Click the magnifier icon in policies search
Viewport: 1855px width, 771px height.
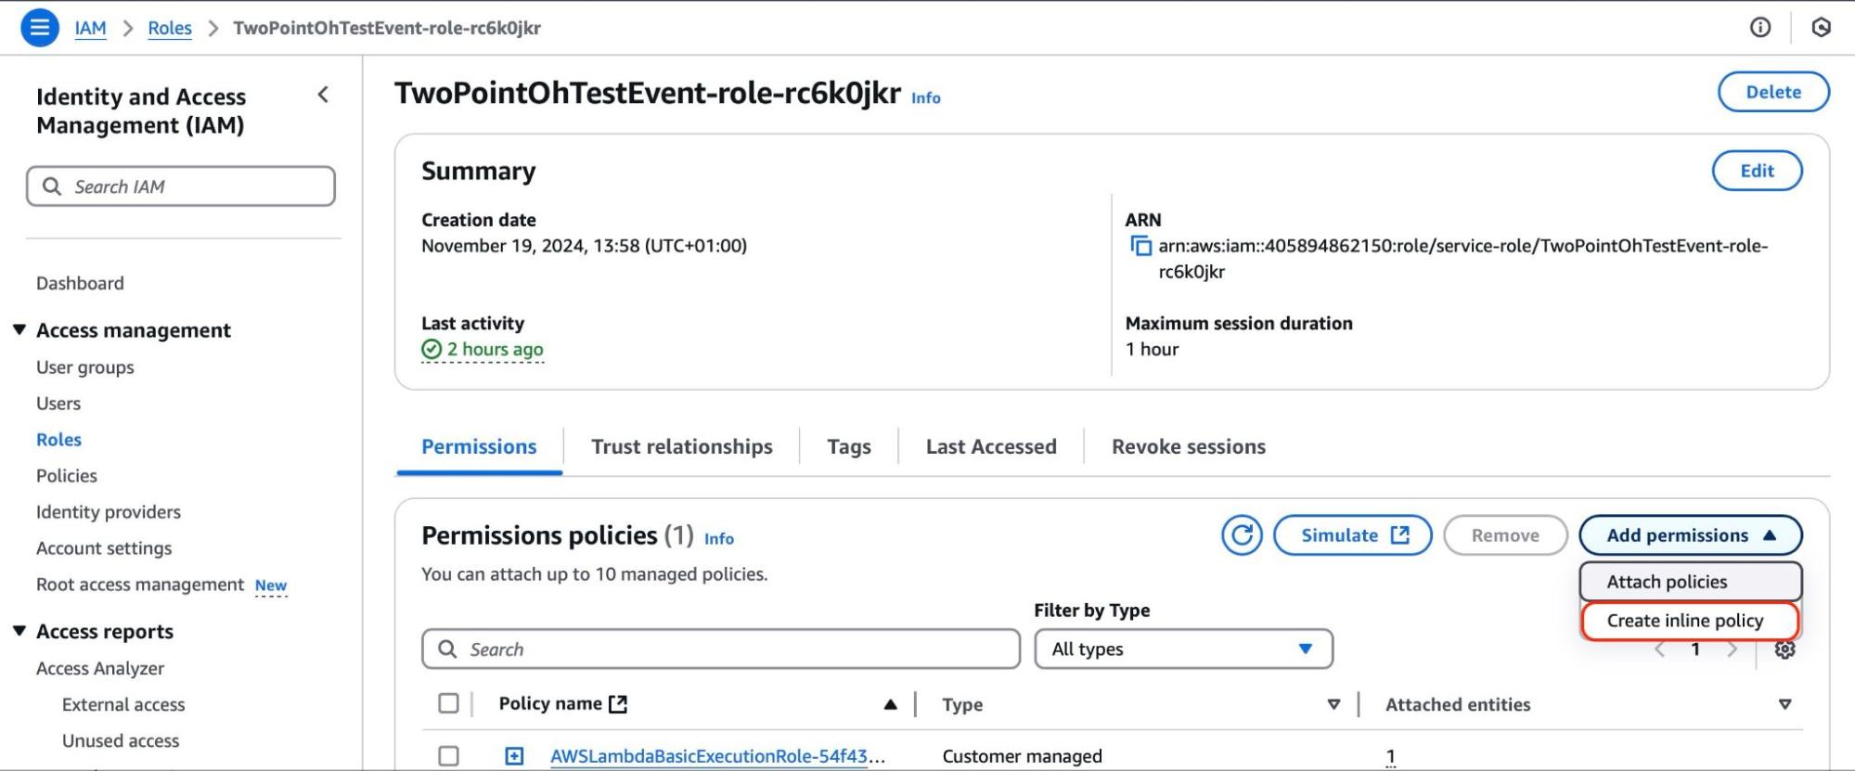tap(447, 649)
